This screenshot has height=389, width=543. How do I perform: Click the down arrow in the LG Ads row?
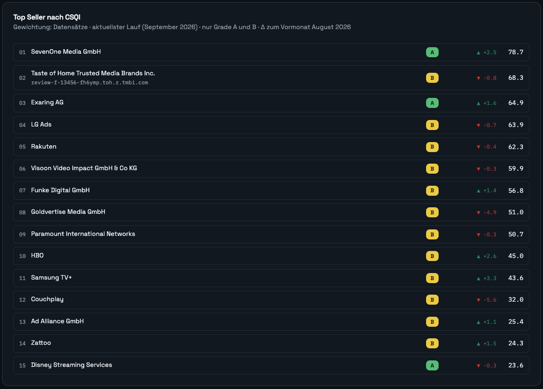(478, 125)
